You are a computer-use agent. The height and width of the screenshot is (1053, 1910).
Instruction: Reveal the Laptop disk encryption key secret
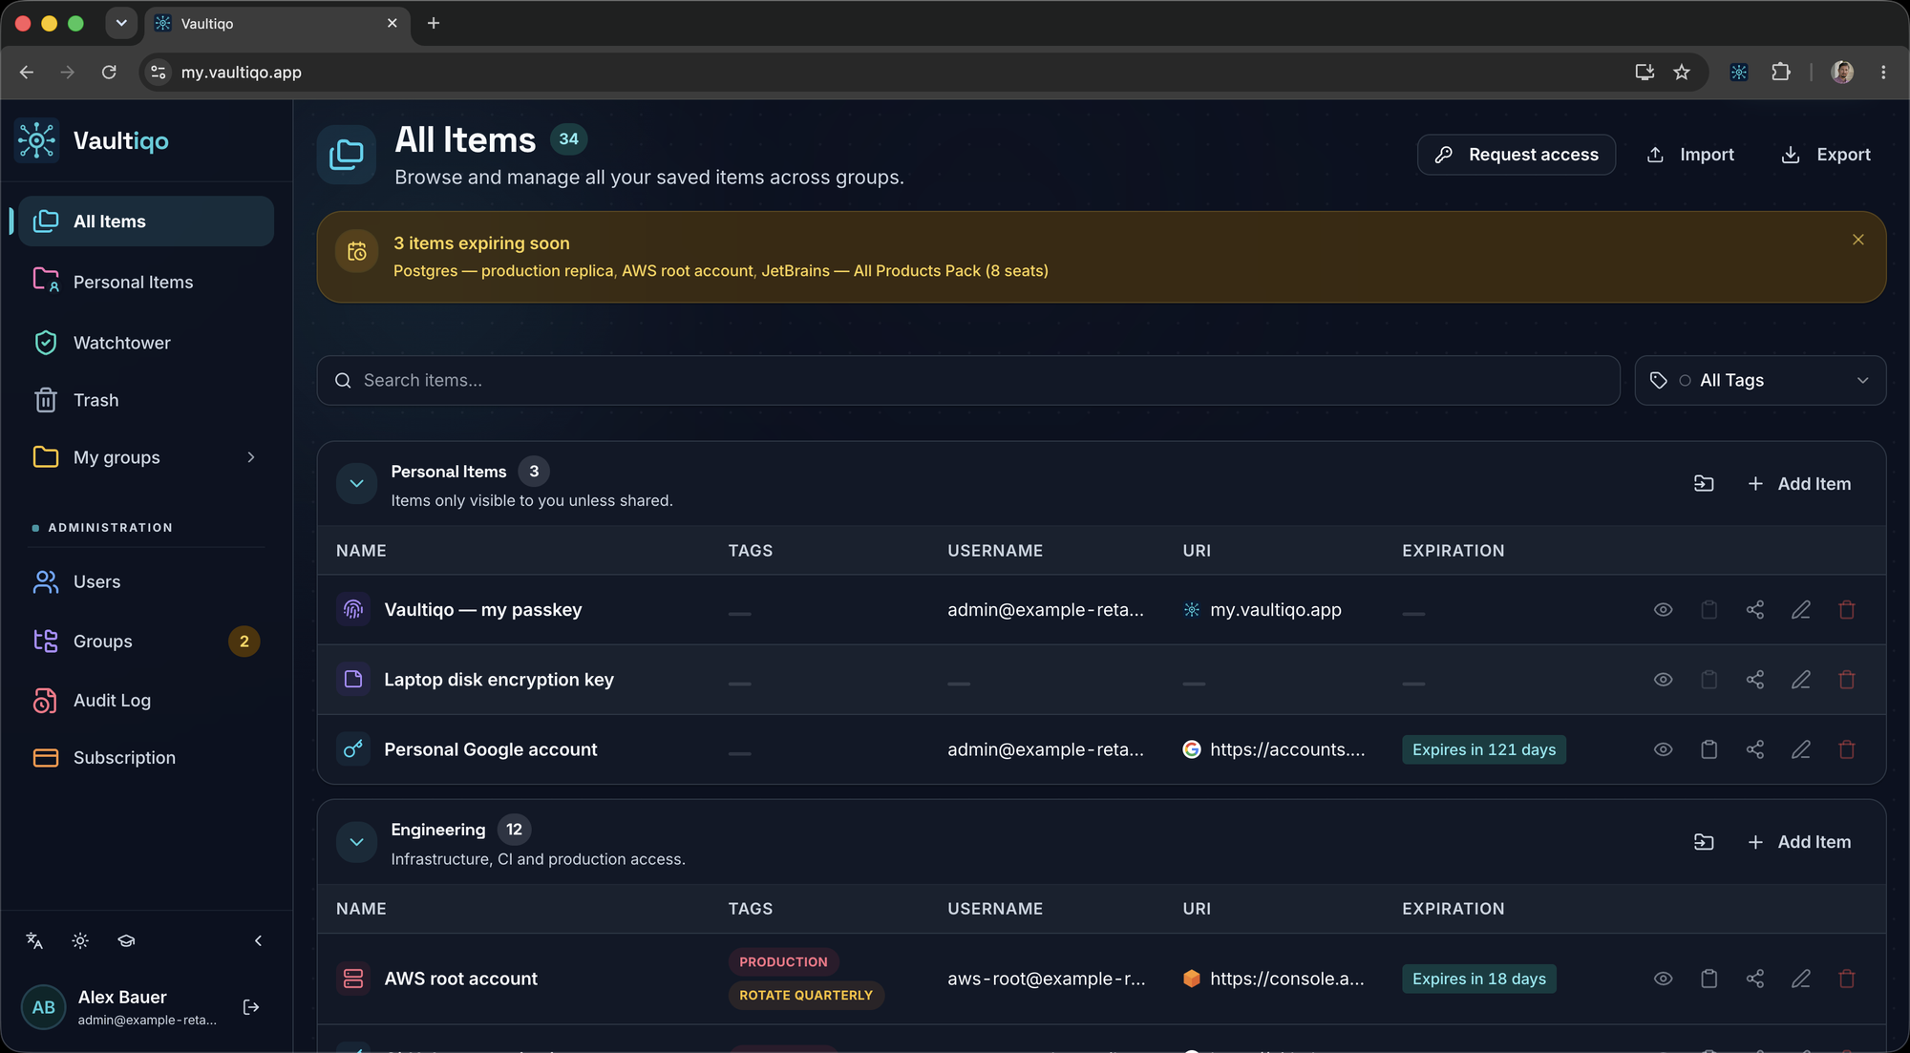(1663, 680)
